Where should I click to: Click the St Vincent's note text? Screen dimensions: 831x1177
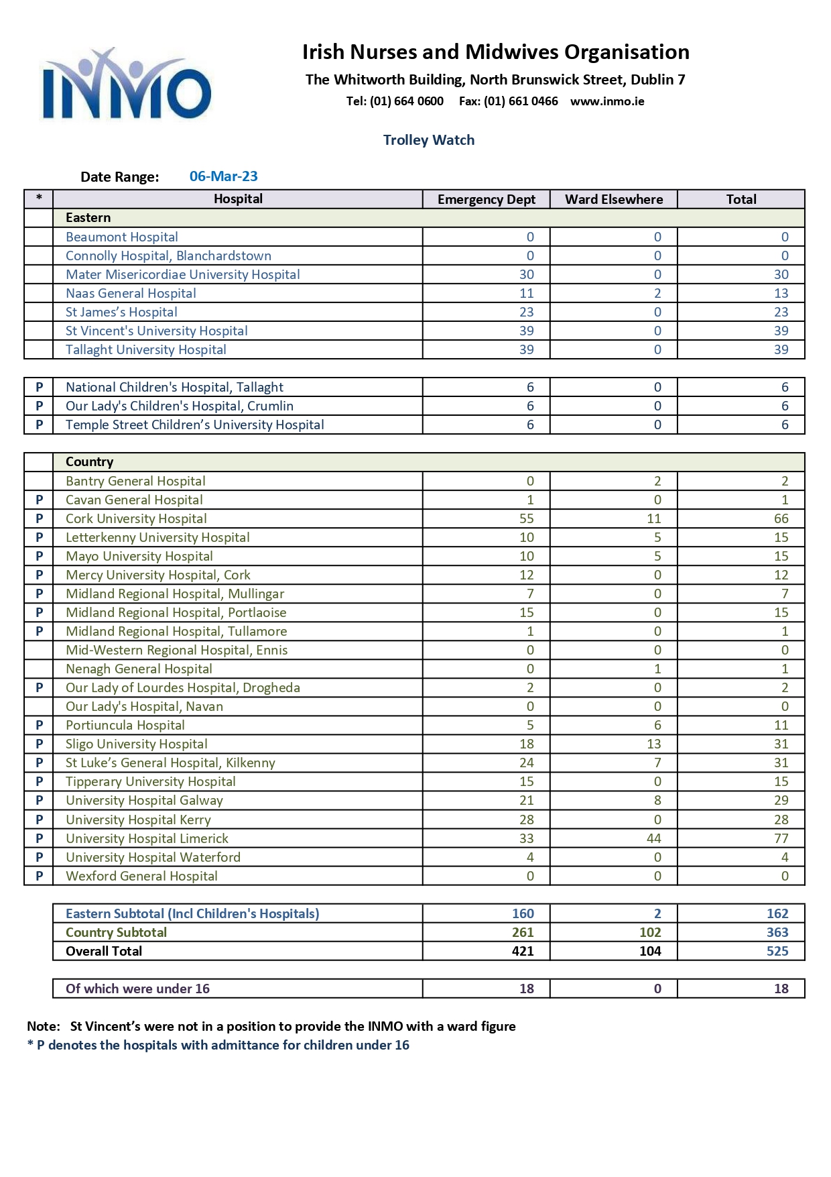293,1026
